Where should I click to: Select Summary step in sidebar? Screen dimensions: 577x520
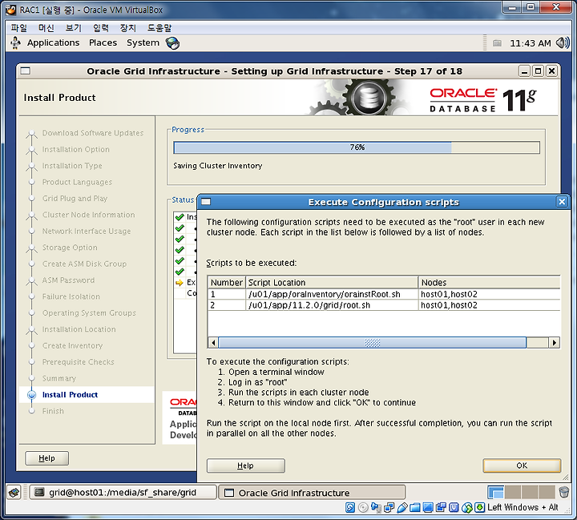(59, 378)
